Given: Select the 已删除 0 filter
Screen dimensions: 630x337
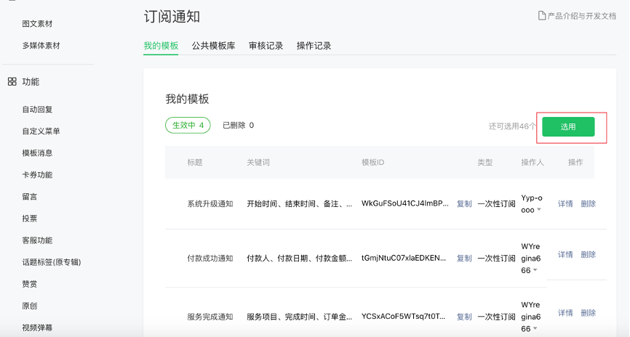Looking at the screenshot, I should pos(239,125).
